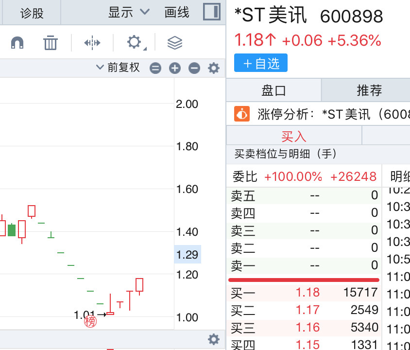
Task: Open the stacked layers icon
Action: point(175,43)
